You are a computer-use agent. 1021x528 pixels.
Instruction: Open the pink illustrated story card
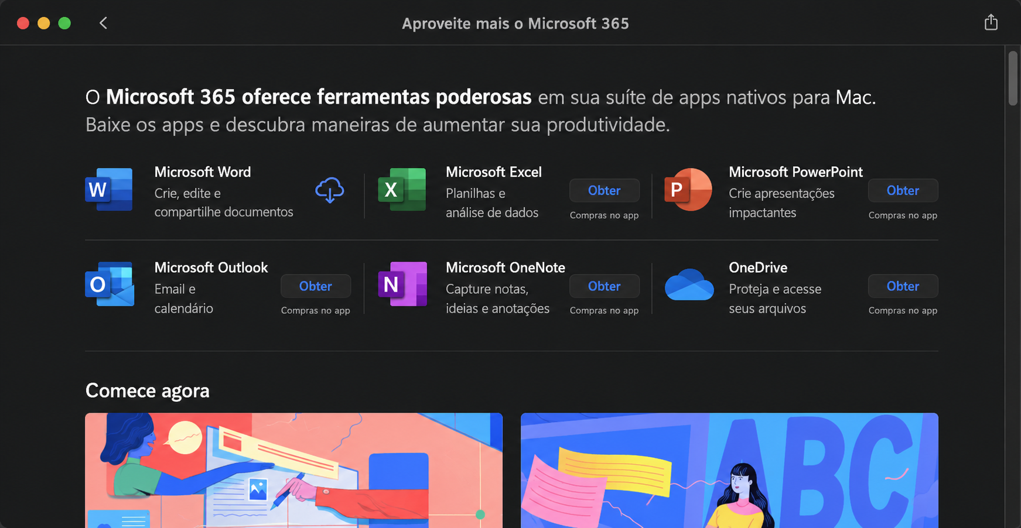(x=293, y=470)
